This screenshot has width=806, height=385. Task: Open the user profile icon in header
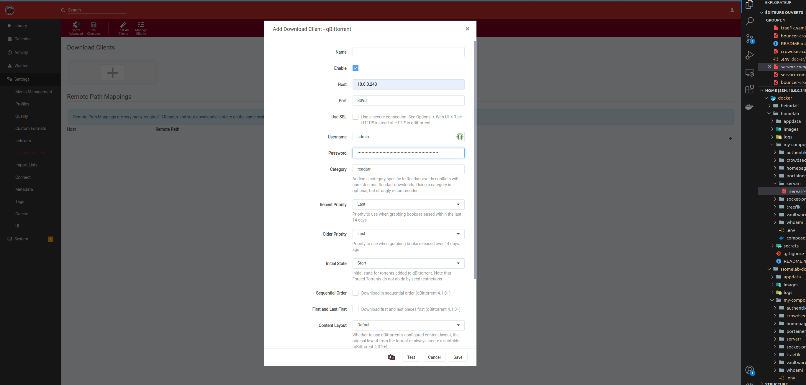pos(732,10)
